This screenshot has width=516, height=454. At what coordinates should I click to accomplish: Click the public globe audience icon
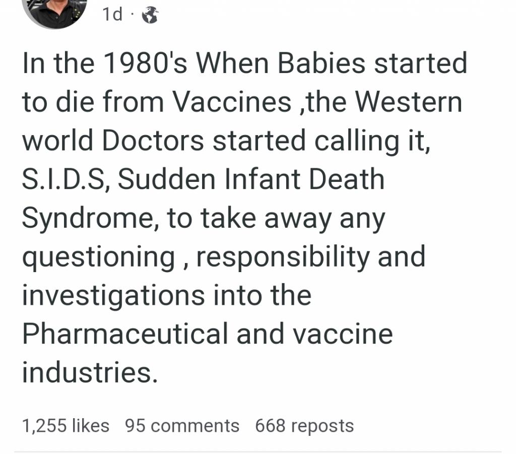click(150, 16)
